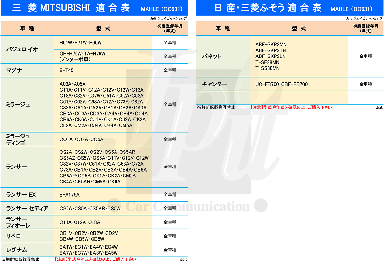Screen dimensions: 384x262
Task: Click the red 【注意】 notice under the right table
Action: click(x=291, y=107)
